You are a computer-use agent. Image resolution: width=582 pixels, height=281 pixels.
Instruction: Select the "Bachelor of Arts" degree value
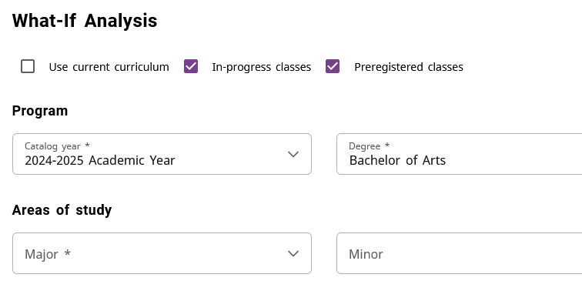tap(397, 160)
